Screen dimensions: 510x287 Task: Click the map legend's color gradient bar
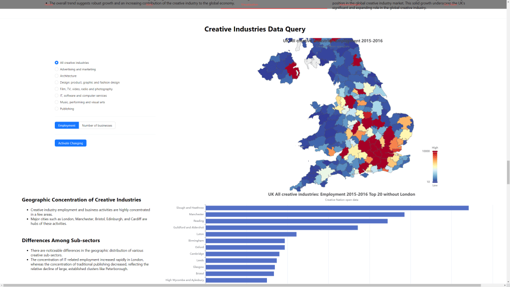(435, 166)
